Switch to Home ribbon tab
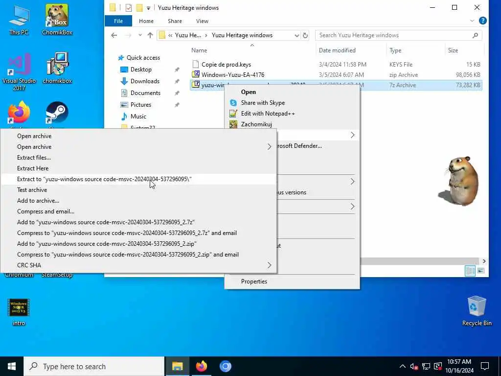This screenshot has height=376, width=501. point(146,21)
